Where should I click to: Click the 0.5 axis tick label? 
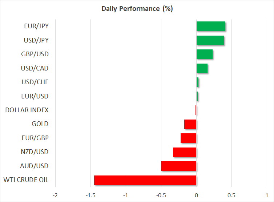pos(231,195)
